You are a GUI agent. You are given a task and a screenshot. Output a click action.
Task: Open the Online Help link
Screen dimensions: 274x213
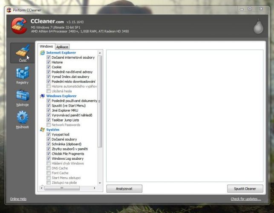point(18,199)
